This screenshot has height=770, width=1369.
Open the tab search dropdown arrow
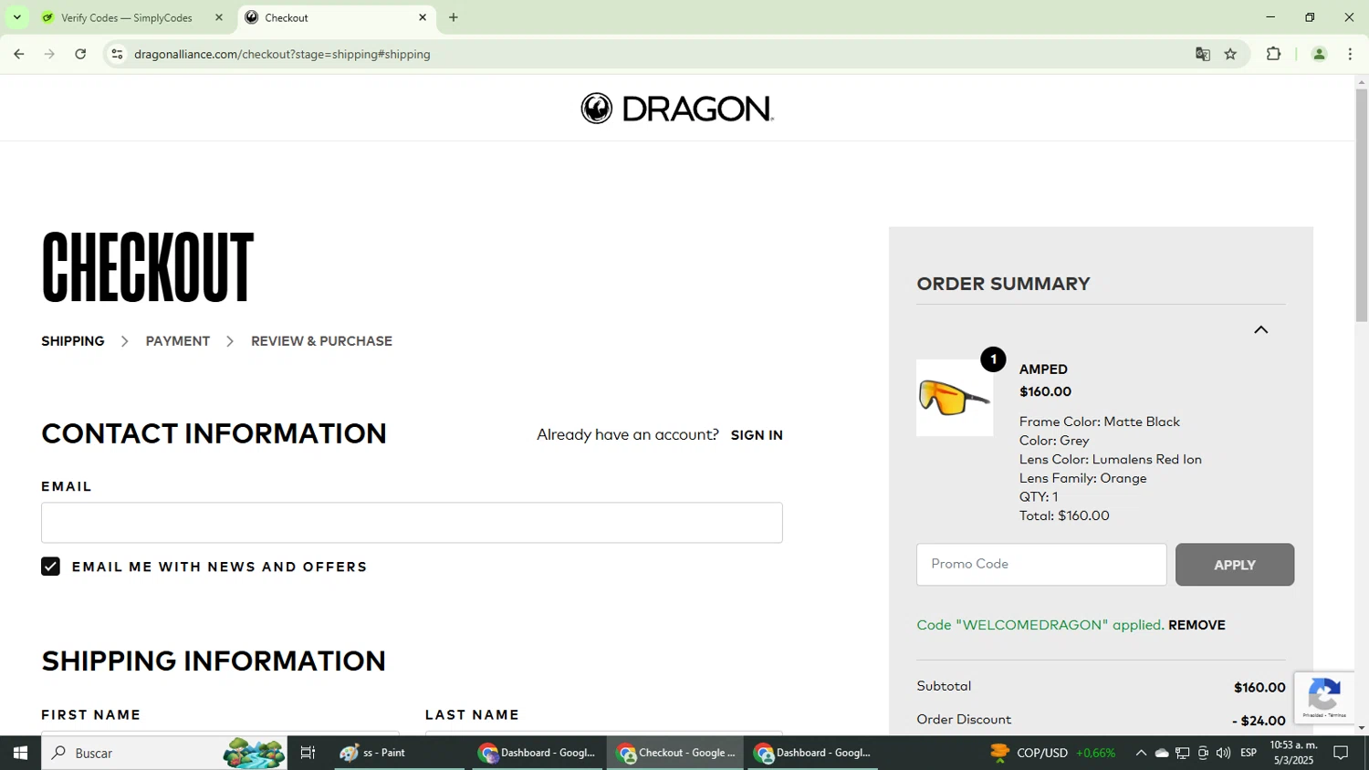16,17
